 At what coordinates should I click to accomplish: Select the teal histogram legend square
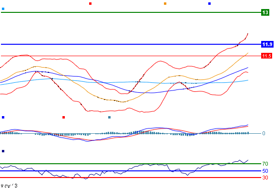pyautogui.click(x=110, y=117)
